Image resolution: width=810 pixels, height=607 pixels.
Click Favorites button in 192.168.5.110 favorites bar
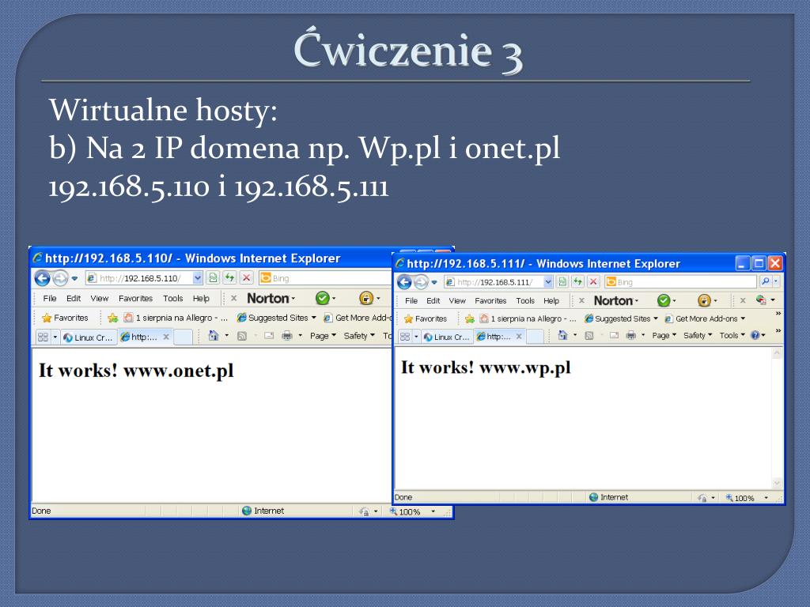pyautogui.click(x=65, y=318)
